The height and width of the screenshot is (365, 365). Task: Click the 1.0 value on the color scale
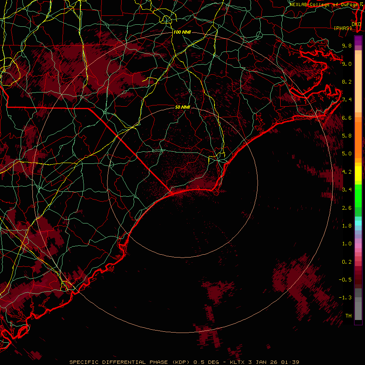pyautogui.click(x=347, y=244)
